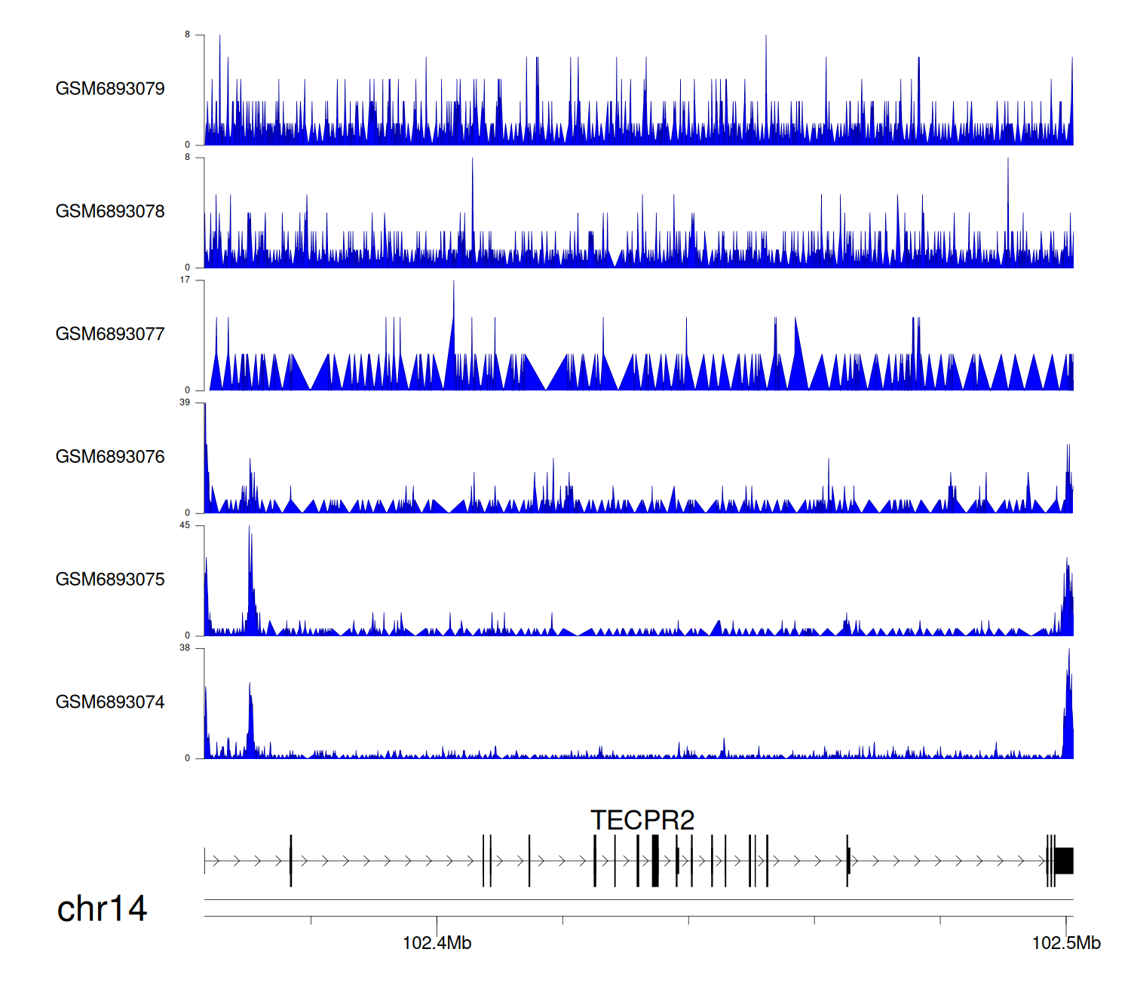Click the y-axis maximum value 17
Viewport: 1131px width, 995px height.
click(185, 280)
